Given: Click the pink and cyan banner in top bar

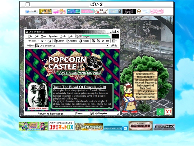Looking at the screenshot, I should 87,11.
